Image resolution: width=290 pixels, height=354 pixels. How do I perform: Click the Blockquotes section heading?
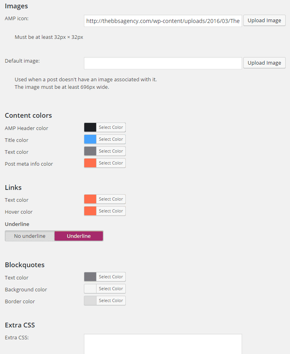(25, 264)
